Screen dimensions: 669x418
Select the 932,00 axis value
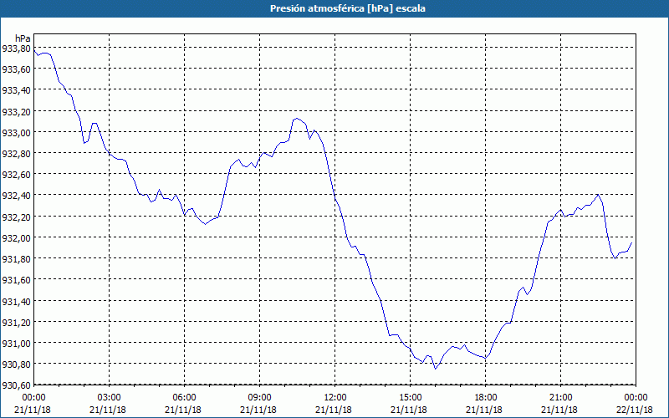[15, 238]
